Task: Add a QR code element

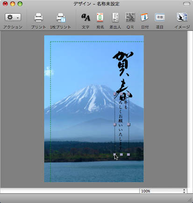Action: click(x=130, y=17)
